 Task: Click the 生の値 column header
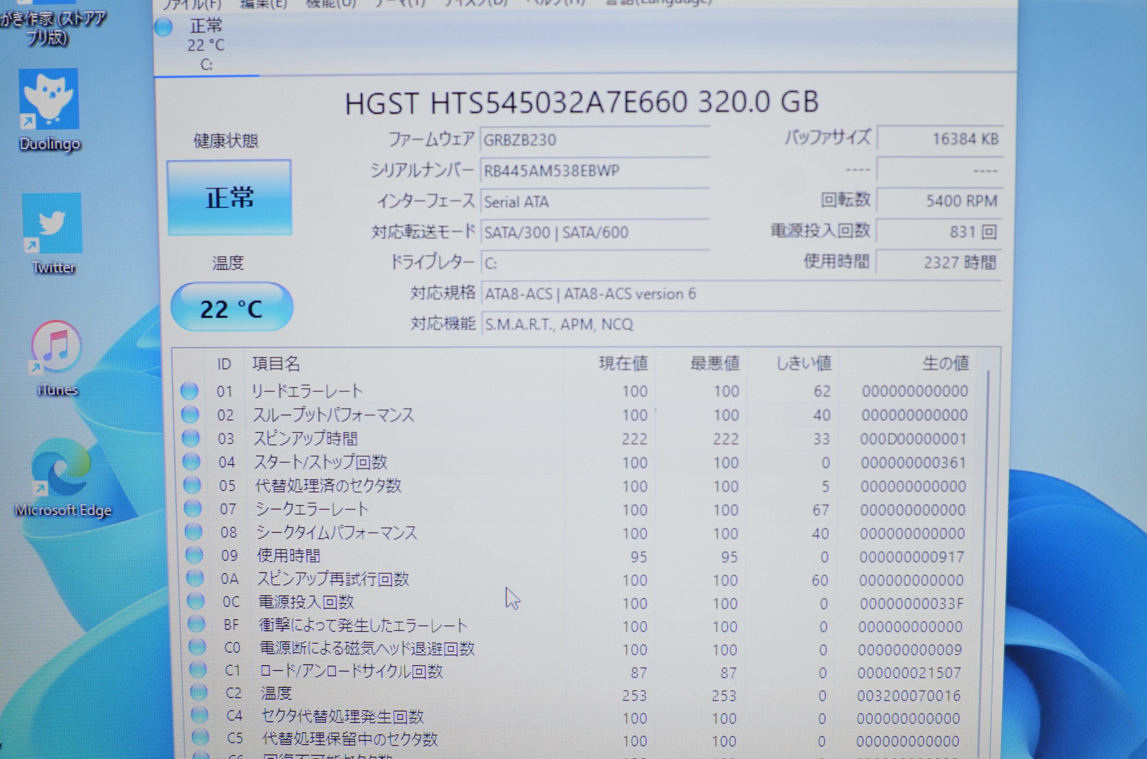pos(945,363)
